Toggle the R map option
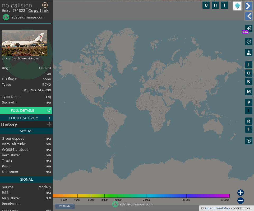This screenshot has height=211, width=254. 249,121
